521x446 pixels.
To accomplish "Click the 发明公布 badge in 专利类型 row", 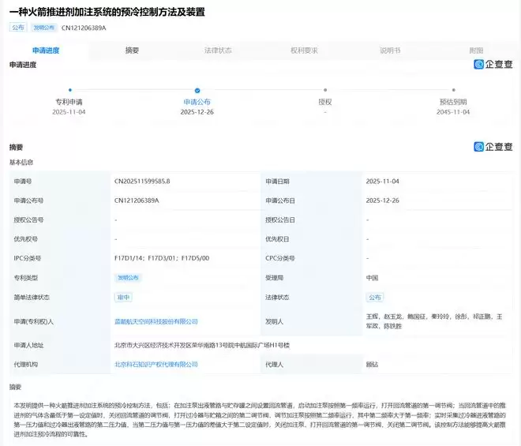I will [128, 278].
